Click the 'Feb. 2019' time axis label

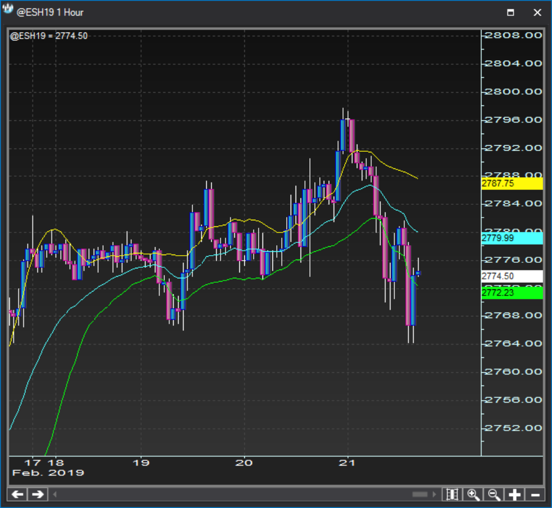48,473
